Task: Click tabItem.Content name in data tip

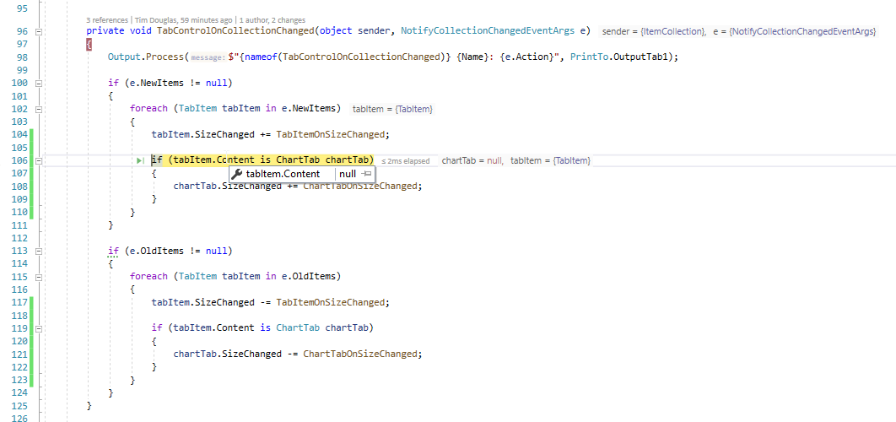Action: click(283, 174)
